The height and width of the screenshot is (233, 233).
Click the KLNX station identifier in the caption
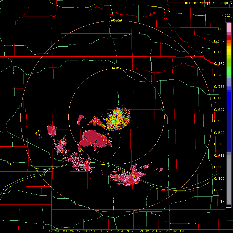(145, 231)
